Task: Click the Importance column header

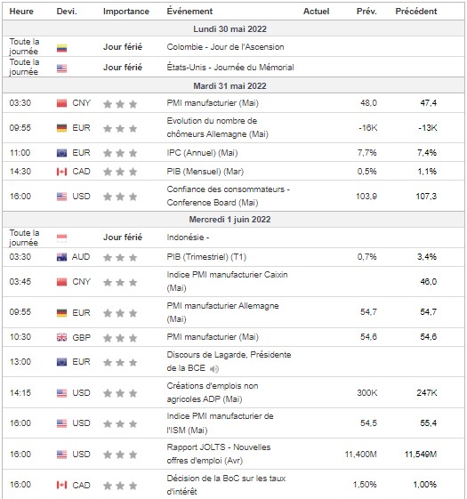Action: (126, 12)
